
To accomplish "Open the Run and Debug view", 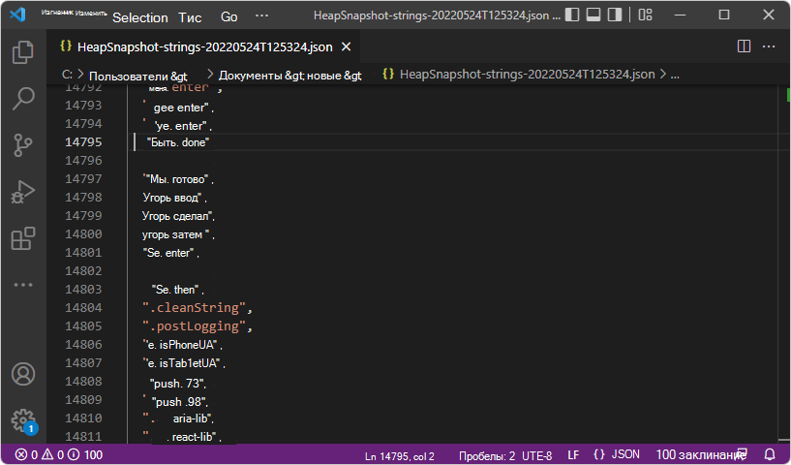I will (x=22, y=192).
